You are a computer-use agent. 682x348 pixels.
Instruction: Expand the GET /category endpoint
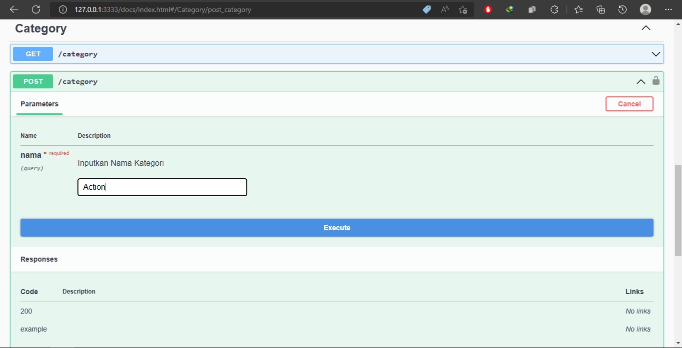point(656,54)
